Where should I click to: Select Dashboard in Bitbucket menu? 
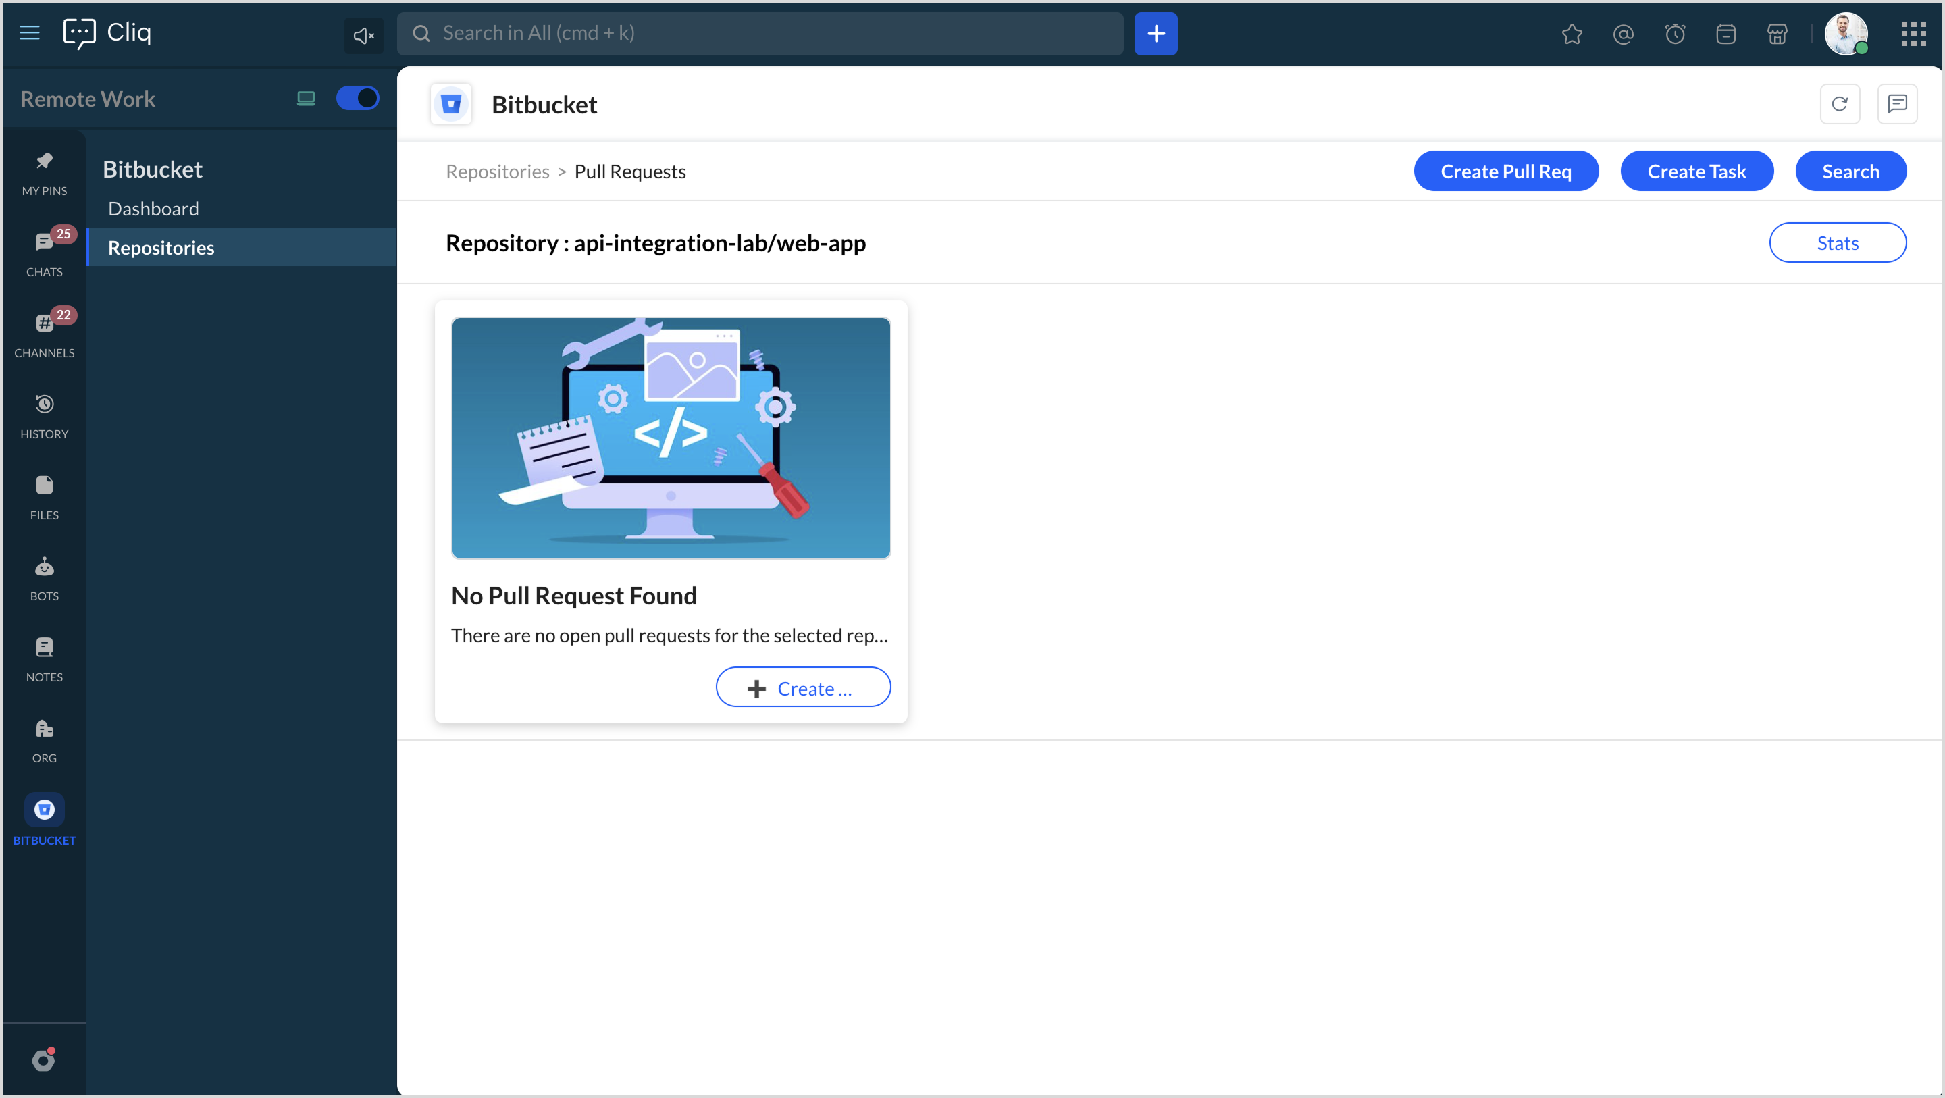point(153,209)
